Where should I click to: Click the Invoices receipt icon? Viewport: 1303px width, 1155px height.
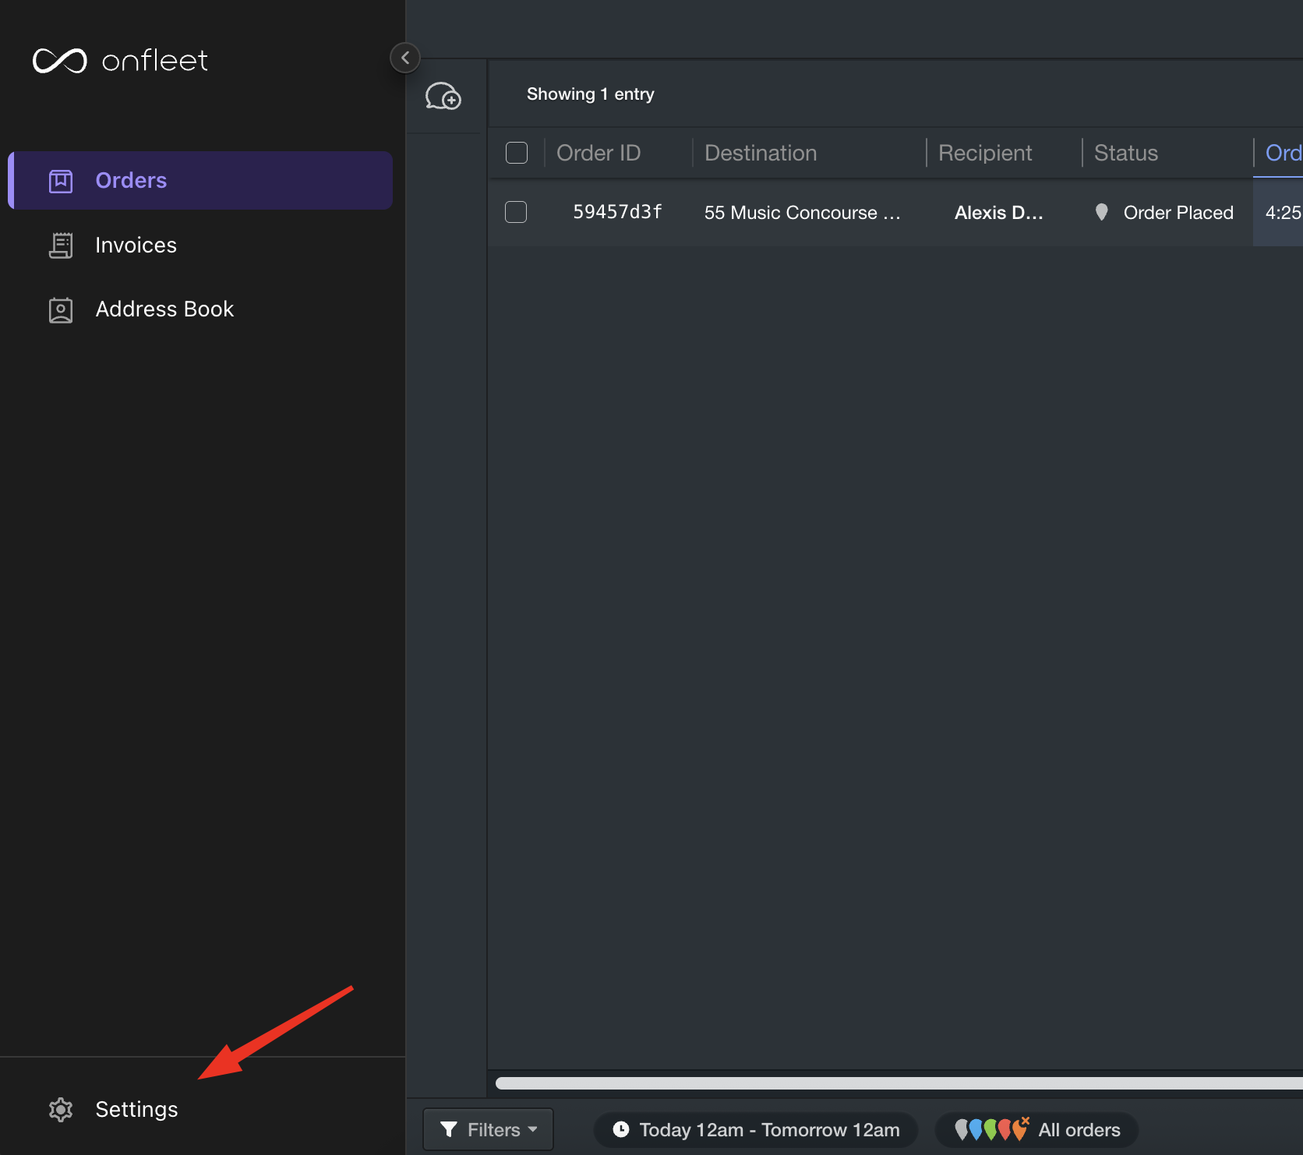pyautogui.click(x=61, y=245)
